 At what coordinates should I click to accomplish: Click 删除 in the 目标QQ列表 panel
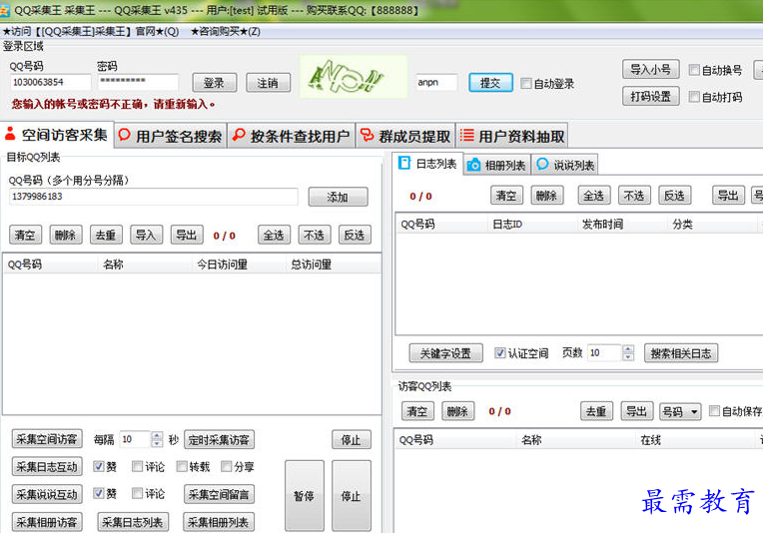[66, 235]
